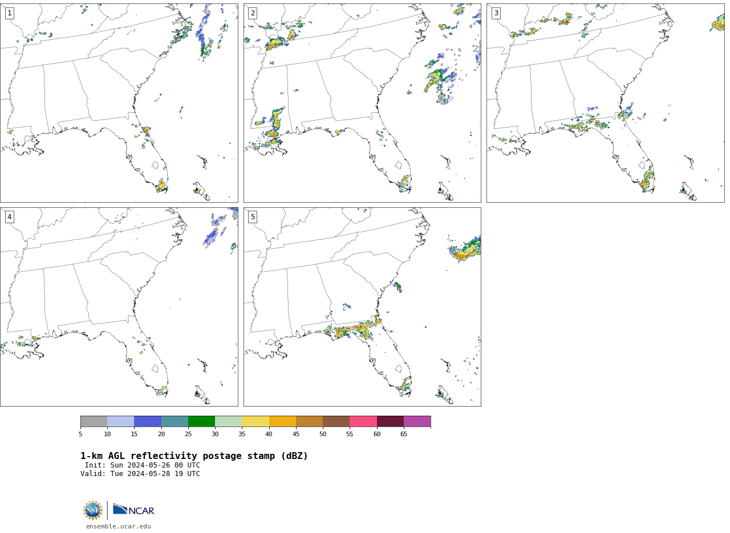Open ensemble member 5 map panel

pyautogui.click(x=362, y=306)
